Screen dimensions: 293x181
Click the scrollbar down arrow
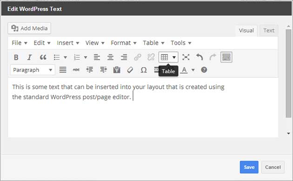pyautogui.click(x=288, y=133)
